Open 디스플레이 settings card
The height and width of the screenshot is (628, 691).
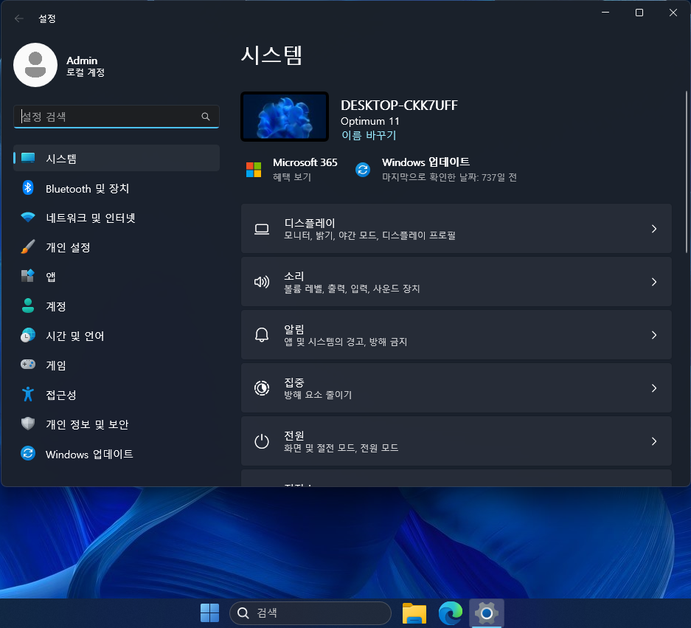click(x=456, y=229)
